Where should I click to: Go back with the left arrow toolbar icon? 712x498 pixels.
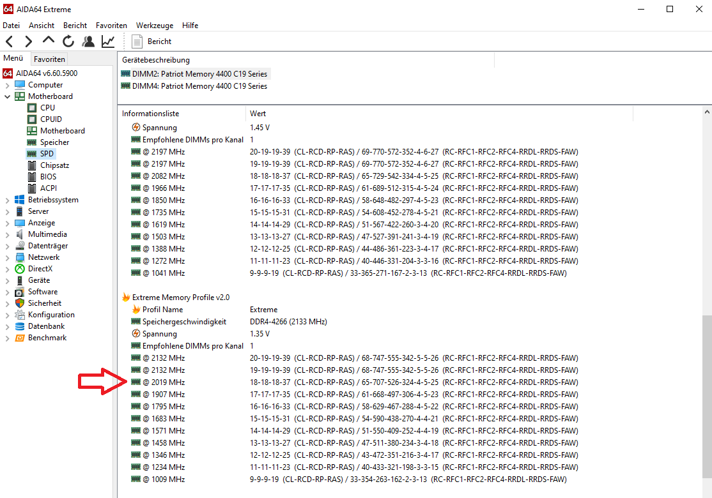click(10, 41)
